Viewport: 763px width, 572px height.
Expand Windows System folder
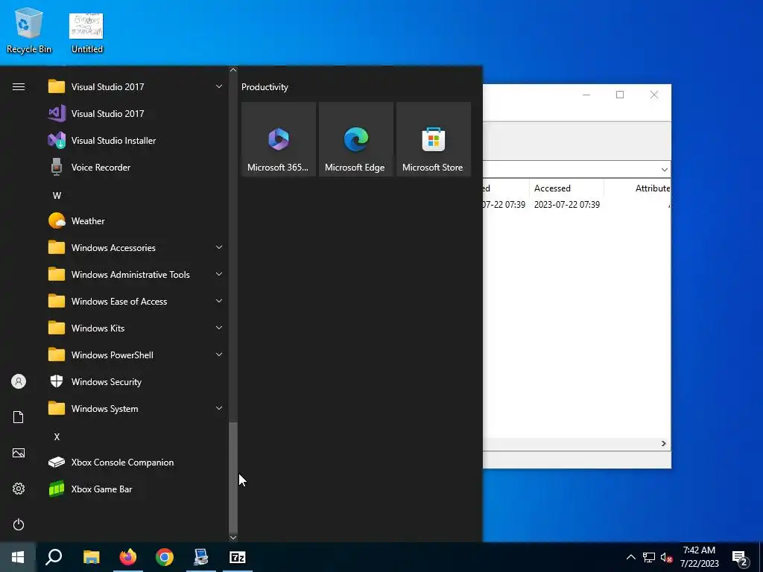tap(136, 409)
